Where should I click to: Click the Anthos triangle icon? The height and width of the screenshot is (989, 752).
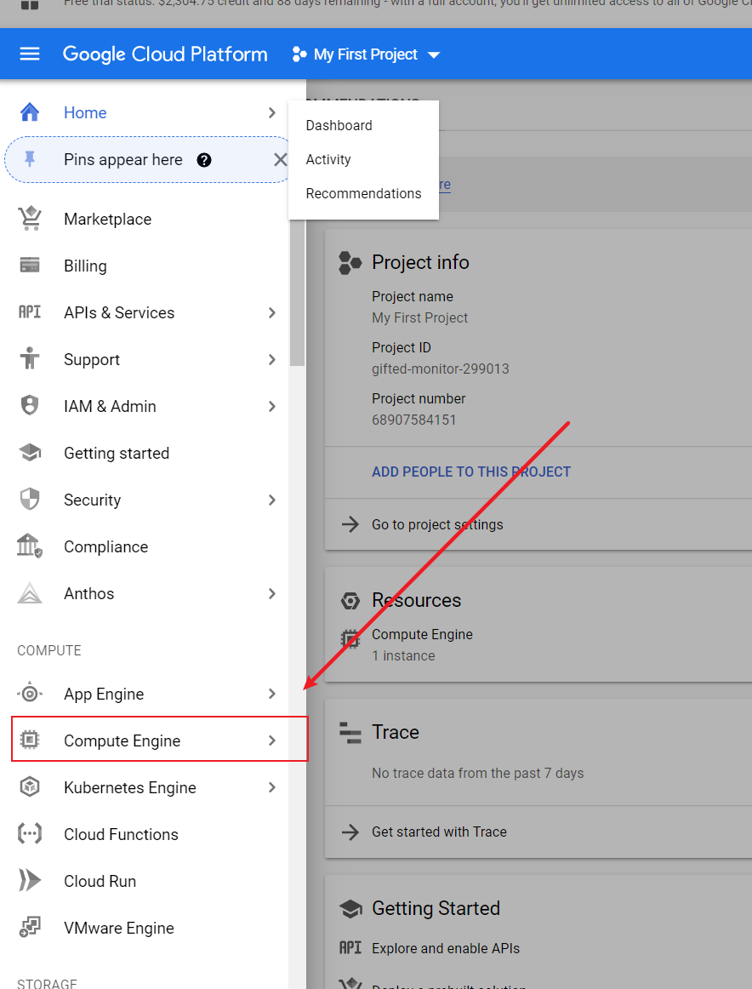click(x=30, y=593)
